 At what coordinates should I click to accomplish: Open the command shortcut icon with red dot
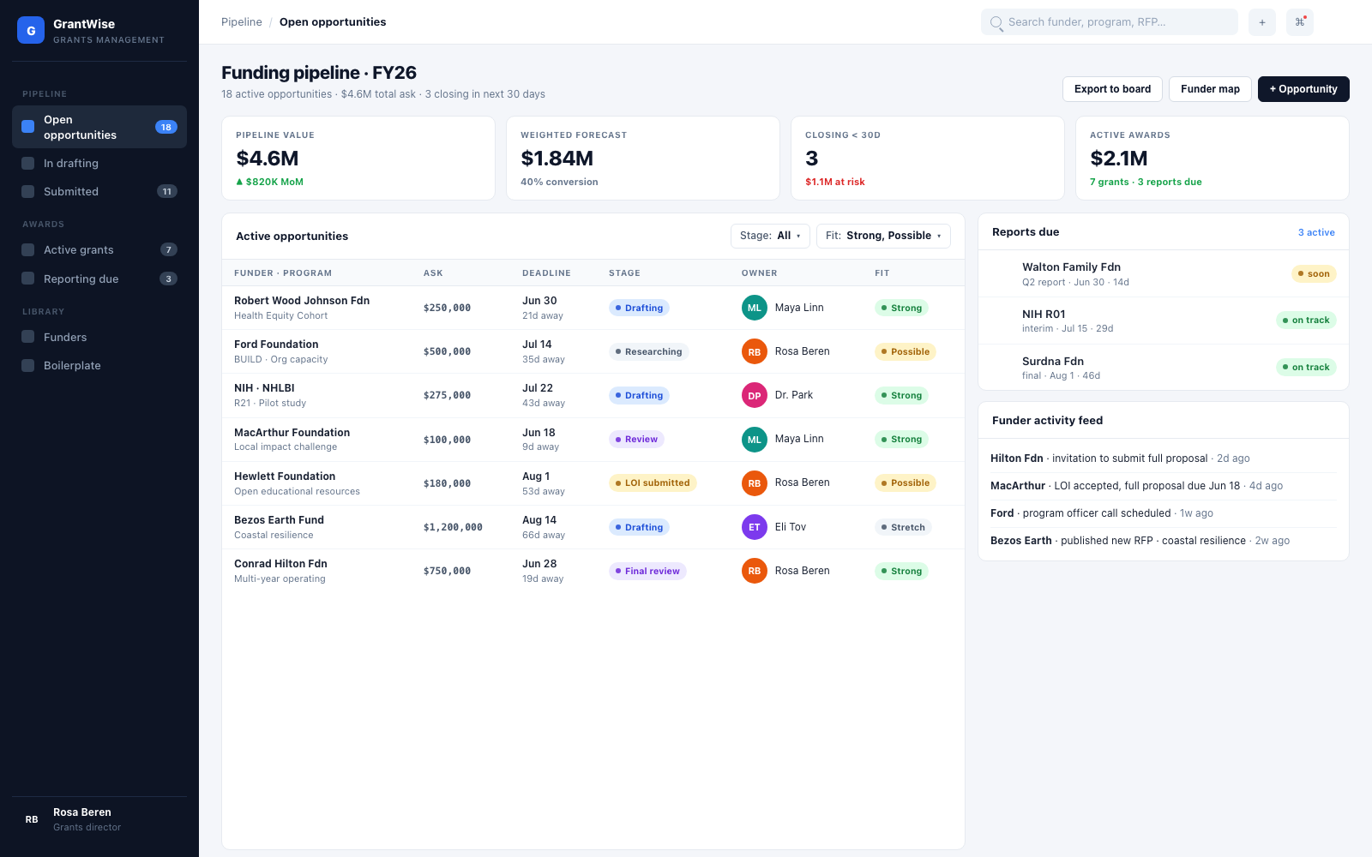(1300, 22)
